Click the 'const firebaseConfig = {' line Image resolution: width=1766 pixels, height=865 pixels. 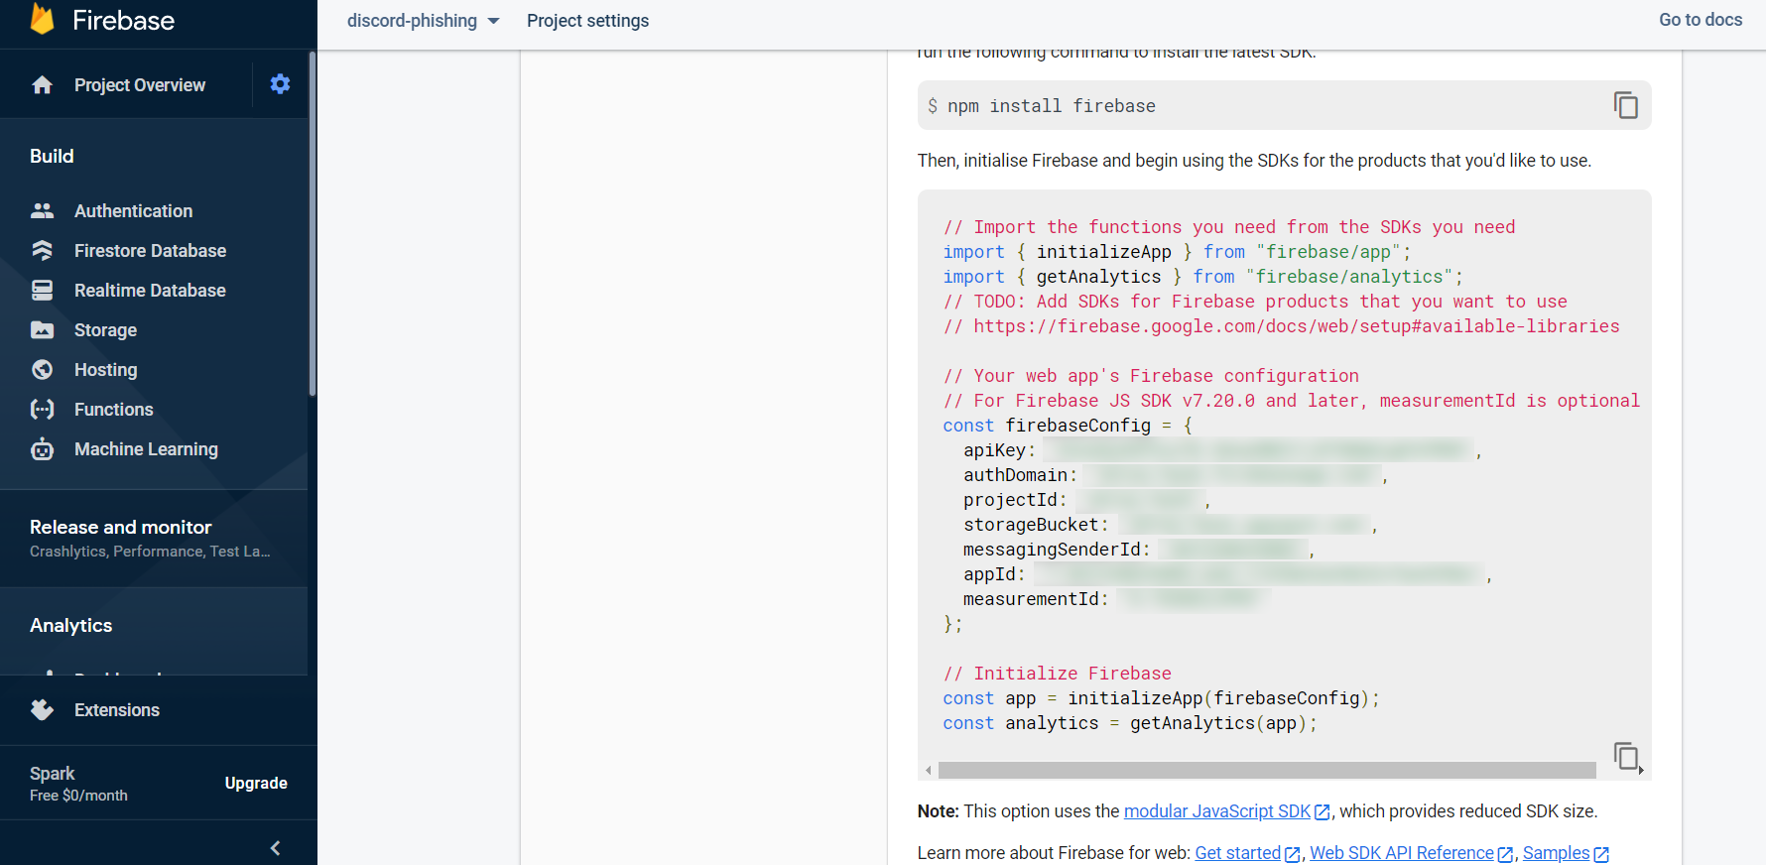tap(1068, 426)
